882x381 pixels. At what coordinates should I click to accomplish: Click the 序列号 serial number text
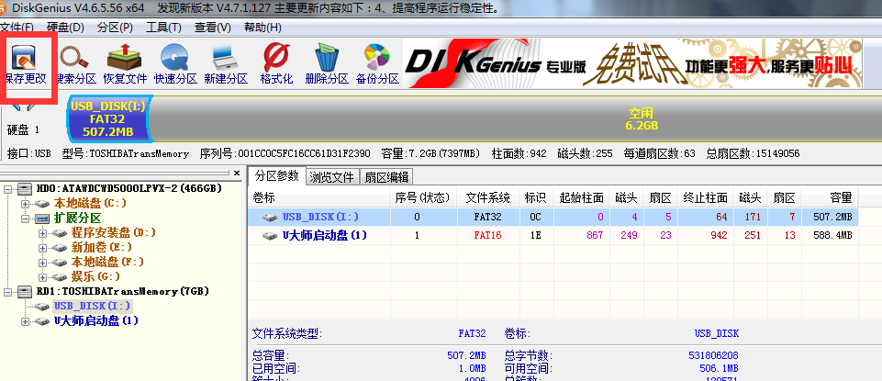point(285,153)
